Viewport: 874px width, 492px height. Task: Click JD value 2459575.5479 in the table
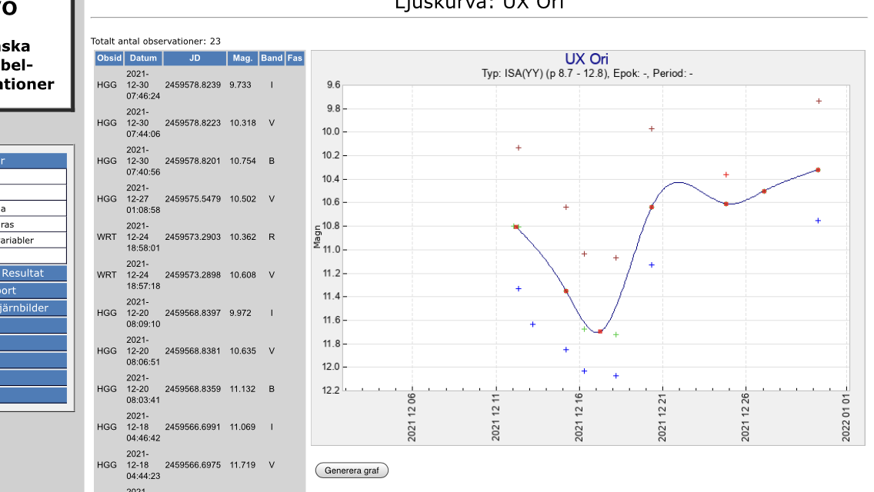(192, 199)
